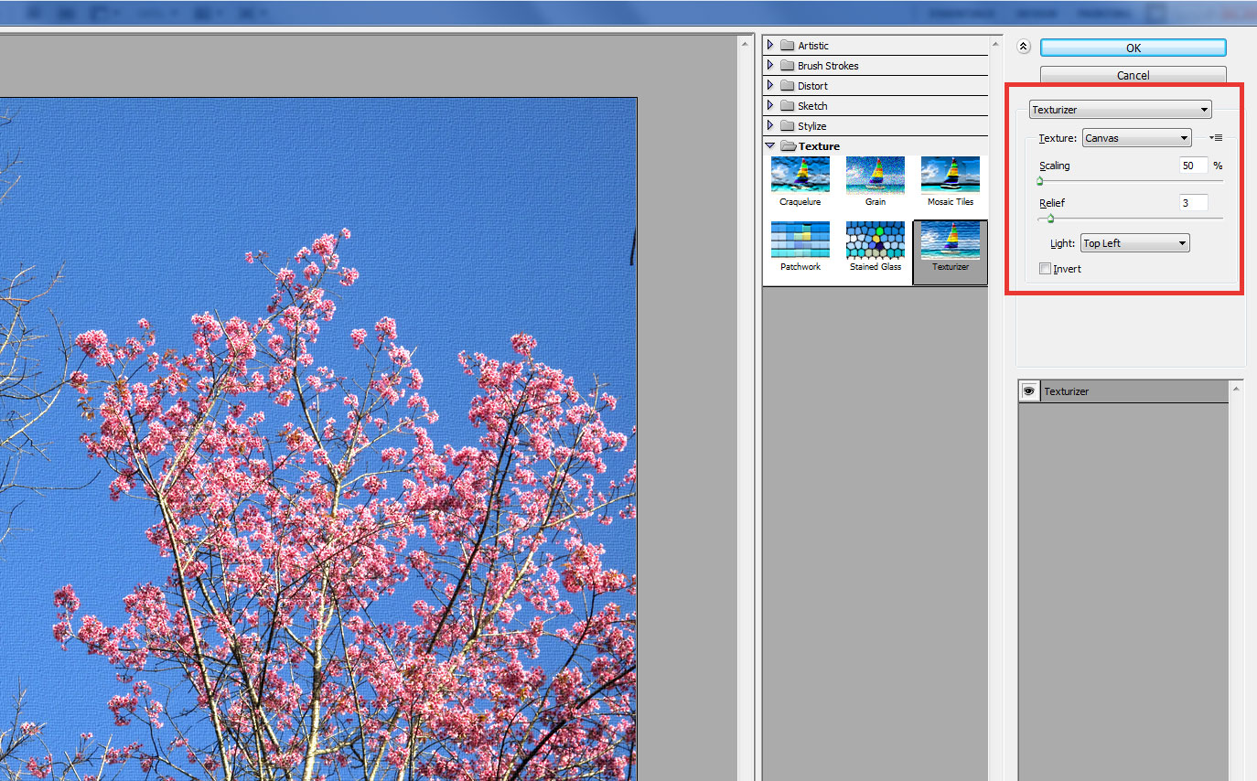
Task: Collapse the Texture filter folder
Action: pos(770,146)
